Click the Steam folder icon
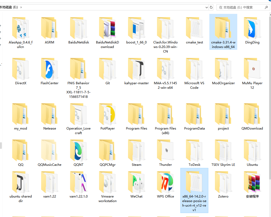Viewport: 271px width, 217px height. 136,150
